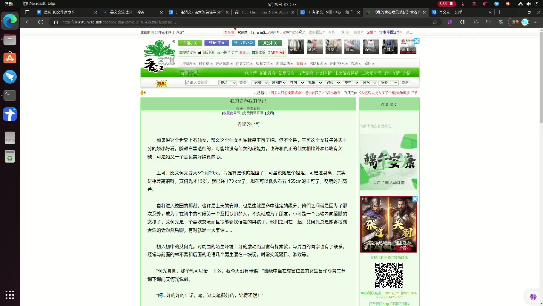Expand the 排行榜 menu
The height and width of the screenshot is (306, 543).
click(205, 64)
